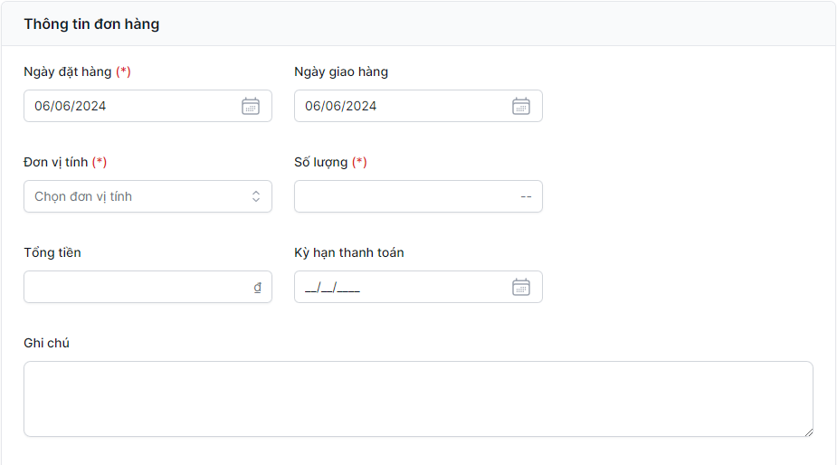837x465 pixels.
Task: Open calendar picker for Ngày giao hàng
Action: 521,106
